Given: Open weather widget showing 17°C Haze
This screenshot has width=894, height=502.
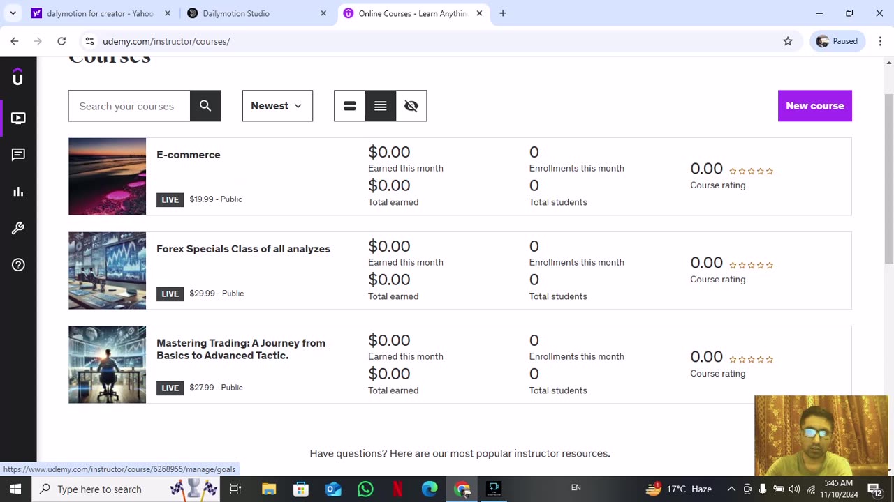Looking at the screenshot, I should click(679, 489).
